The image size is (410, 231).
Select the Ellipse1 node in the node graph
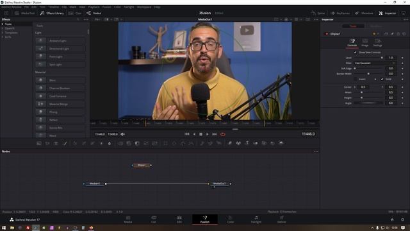click(142, 166)
